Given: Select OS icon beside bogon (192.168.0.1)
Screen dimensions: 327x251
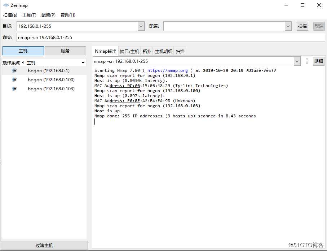Looking at the screenshot, I should [x=14, y=70].
